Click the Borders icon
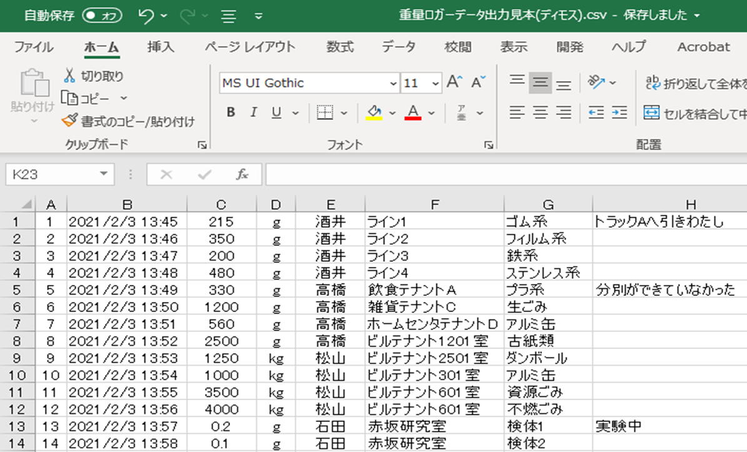747x452 pixels. point(325,113)
